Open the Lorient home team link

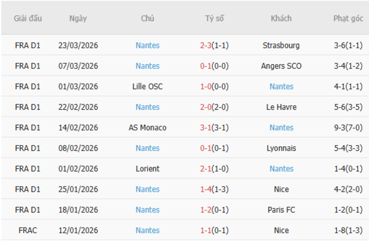pyautogui.click(x=148, y=169)
